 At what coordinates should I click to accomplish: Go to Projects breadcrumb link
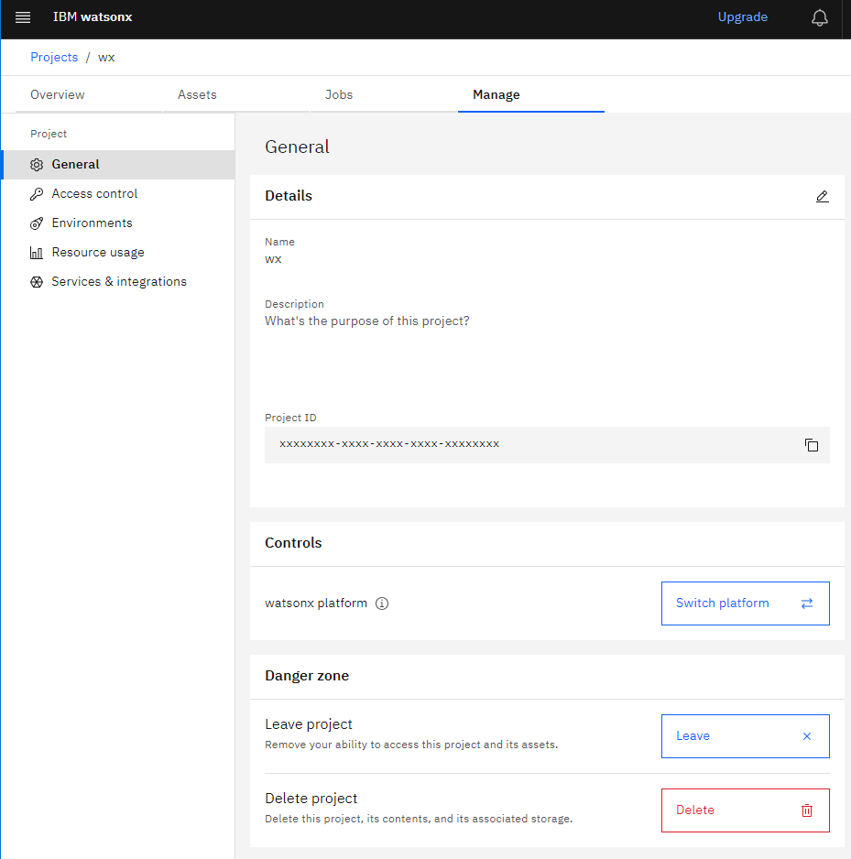[x=54, y=57]
